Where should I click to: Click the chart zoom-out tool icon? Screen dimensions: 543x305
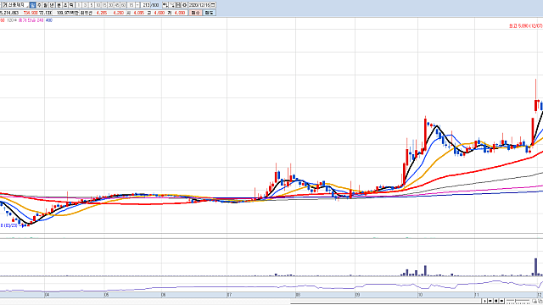[x=171, y=5]
